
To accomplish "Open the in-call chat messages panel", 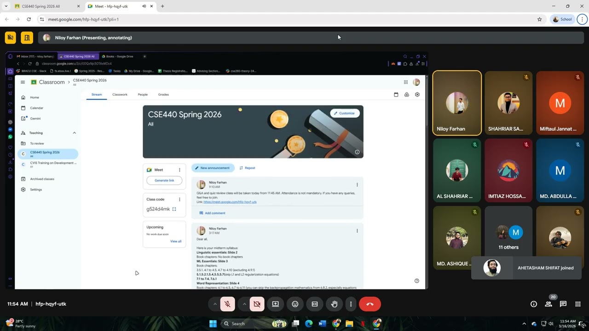I will 563,304.
